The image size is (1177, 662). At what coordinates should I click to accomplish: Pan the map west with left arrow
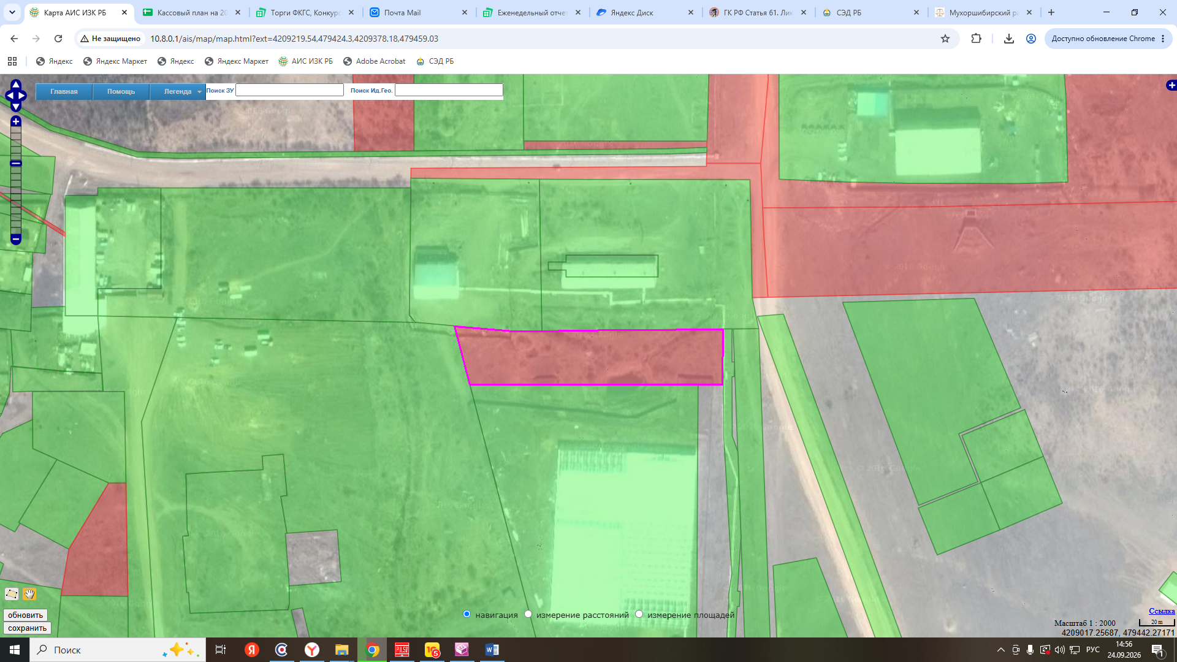tap(9, 96)
